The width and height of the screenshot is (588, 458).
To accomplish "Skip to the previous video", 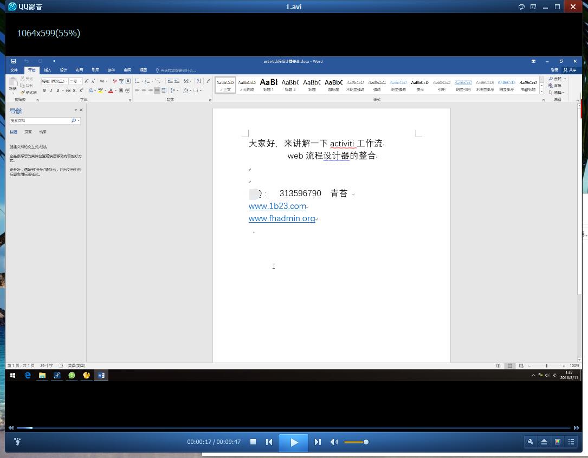I will point(269,442).
